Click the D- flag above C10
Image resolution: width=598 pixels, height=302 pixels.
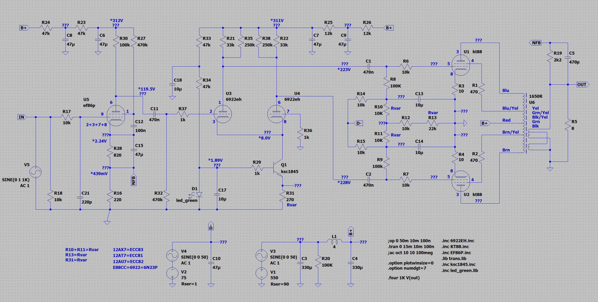click(x=211, y=226)
